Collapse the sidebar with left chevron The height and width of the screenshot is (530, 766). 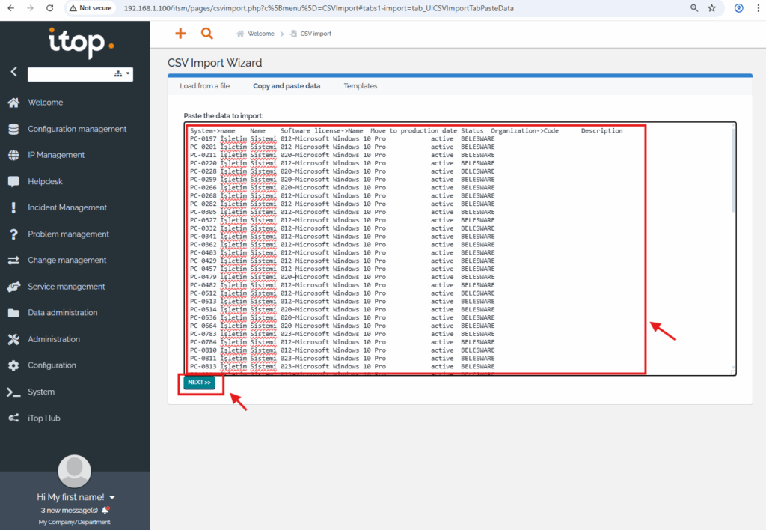13,72
